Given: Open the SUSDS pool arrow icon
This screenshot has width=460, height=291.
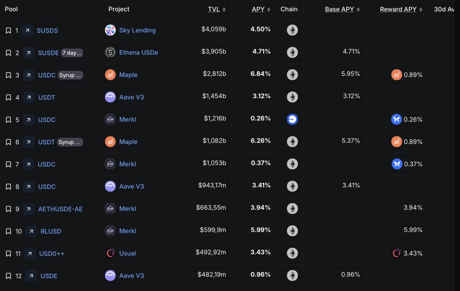Looking at the screenshot, I should click(27, 30).
